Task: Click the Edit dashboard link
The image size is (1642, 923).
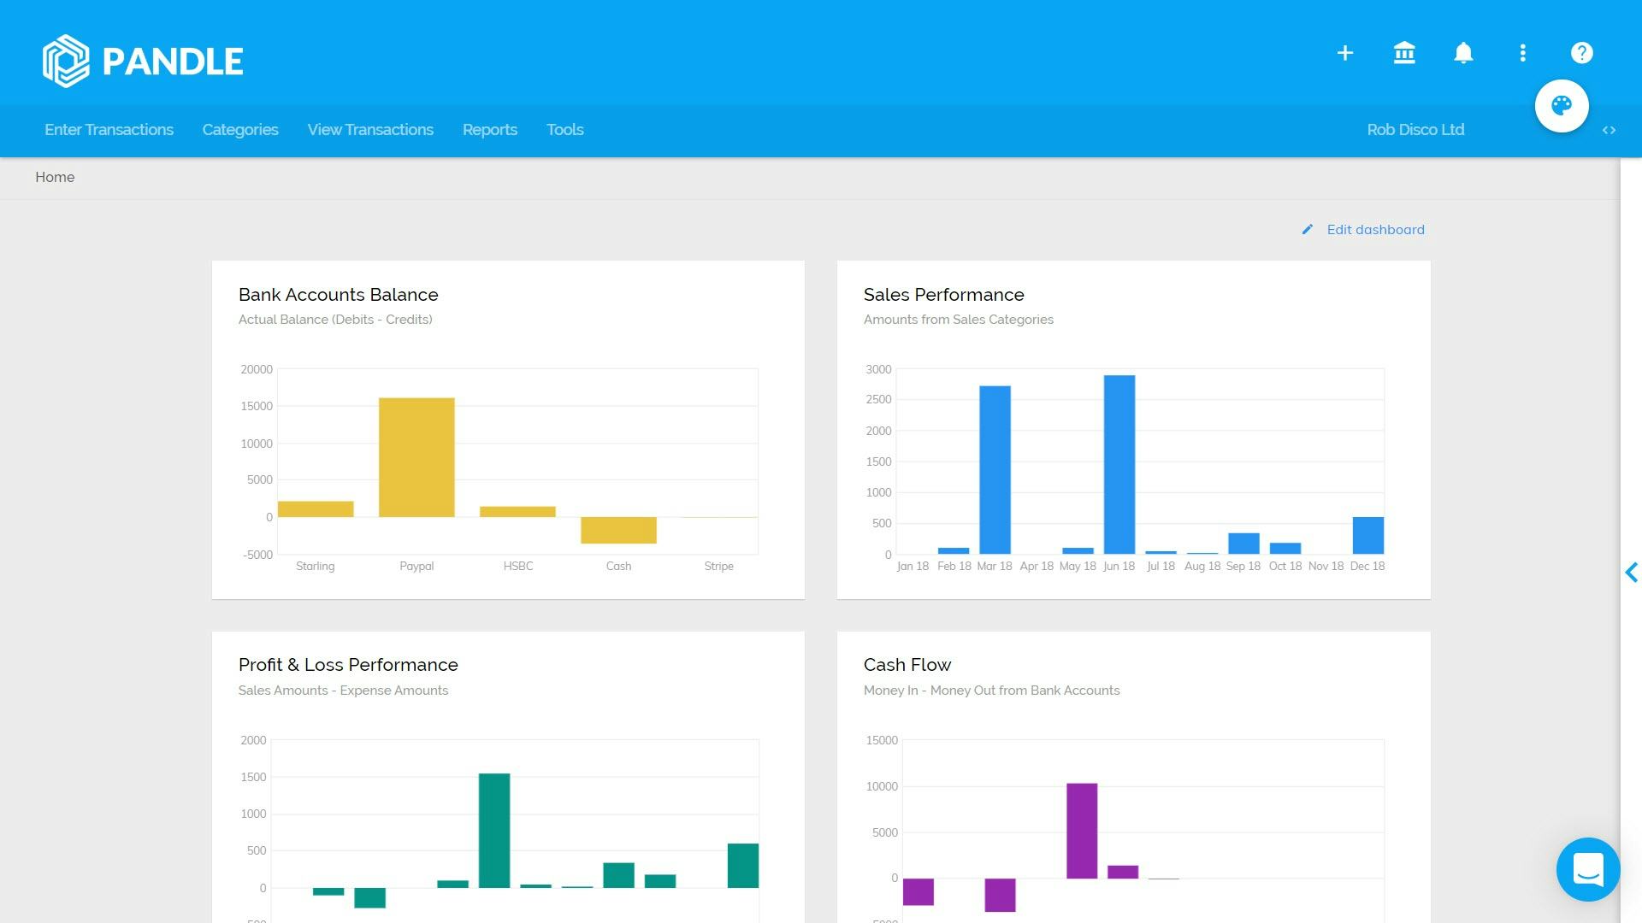Action: point(1375,230)
